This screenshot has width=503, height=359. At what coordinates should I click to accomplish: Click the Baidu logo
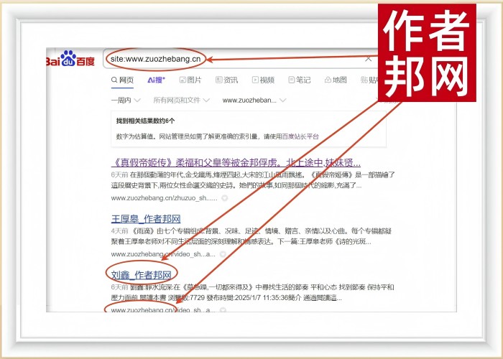[x=70, y=59]
